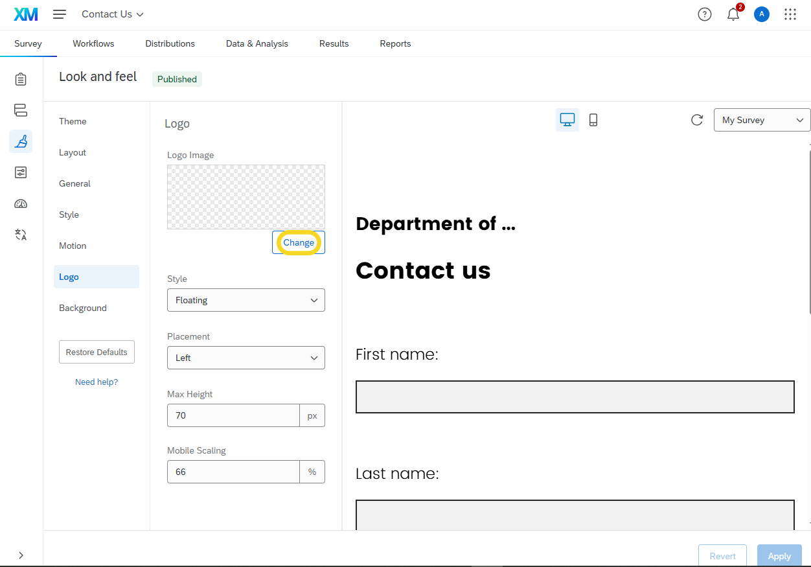Switch preview to desktop view
The height and width of the screenshot is (567, 811).
[x=567, y=120]
